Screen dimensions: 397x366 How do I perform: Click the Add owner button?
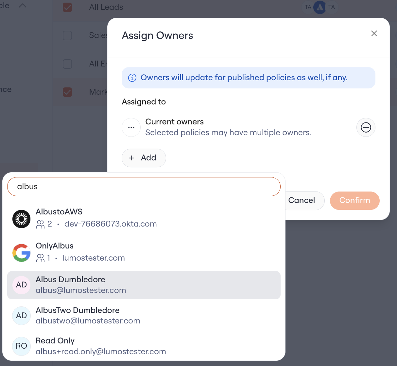click(144, 158)
